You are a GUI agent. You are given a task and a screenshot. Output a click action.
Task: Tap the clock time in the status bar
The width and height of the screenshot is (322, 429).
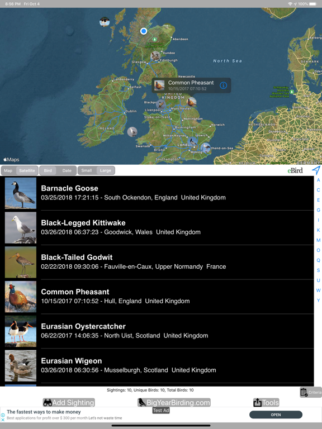click(x=13, y=4)
